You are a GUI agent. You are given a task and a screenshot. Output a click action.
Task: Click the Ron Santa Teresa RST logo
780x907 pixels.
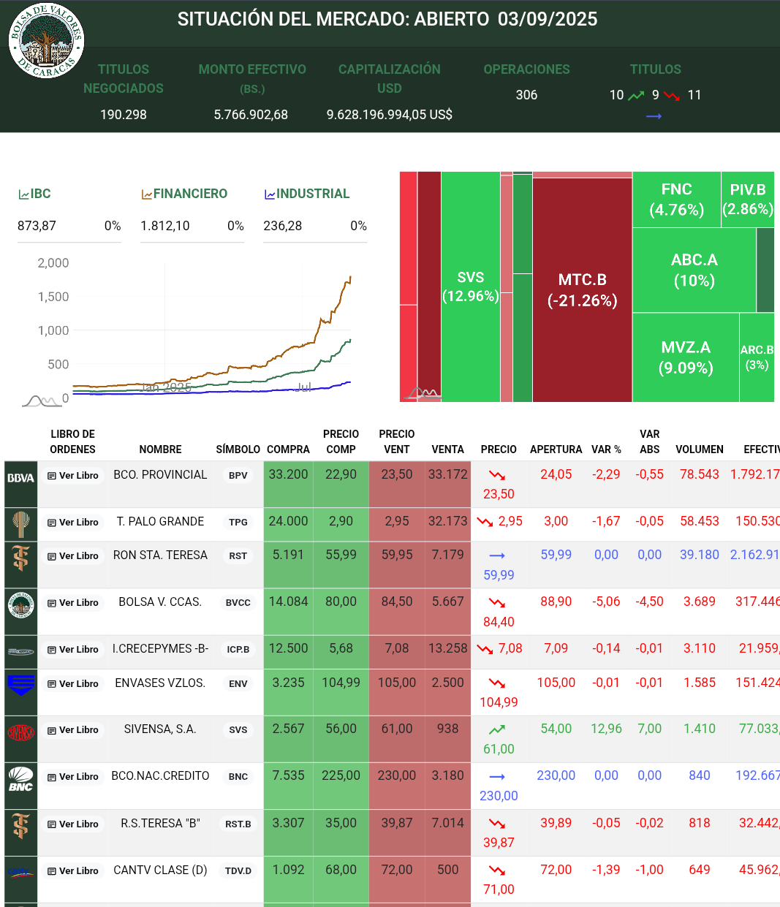(20, 558)
